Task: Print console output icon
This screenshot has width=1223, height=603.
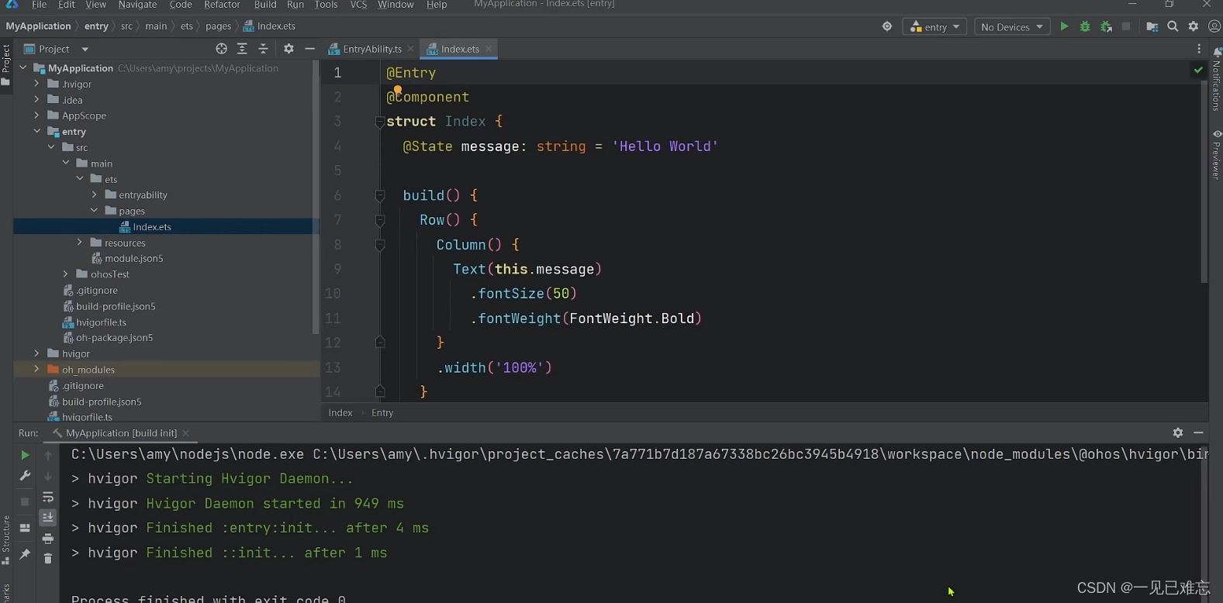Action: pos(48,539)
